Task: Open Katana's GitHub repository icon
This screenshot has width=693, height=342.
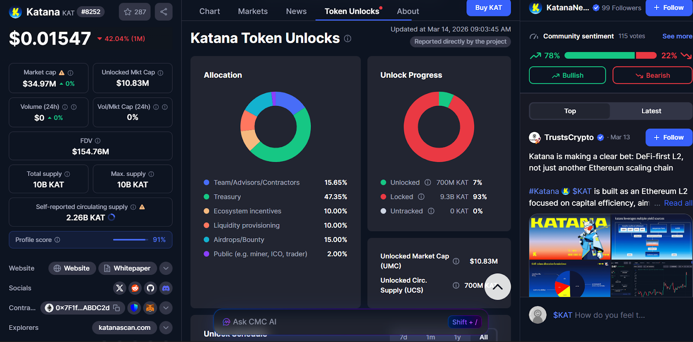Action: coord(150,288)
